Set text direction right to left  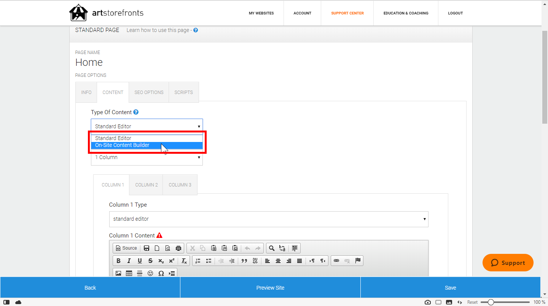[x=323, y=261]
